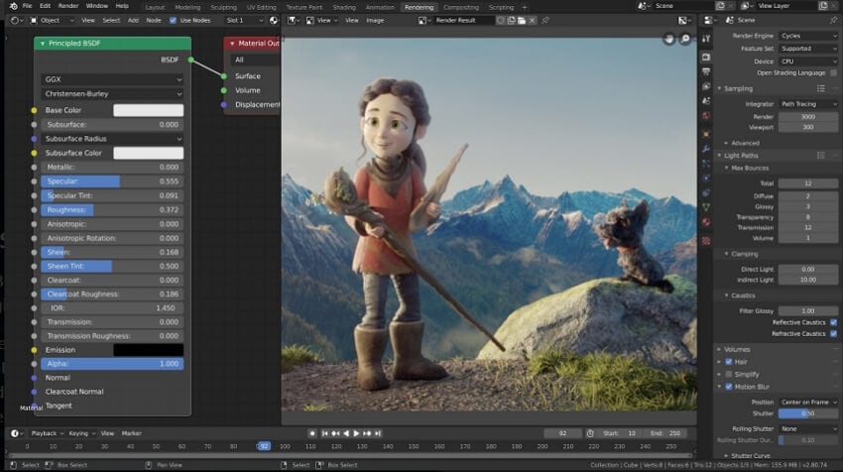Open the Window menu
Screen dimensions: 843x472
pos(97,6)
